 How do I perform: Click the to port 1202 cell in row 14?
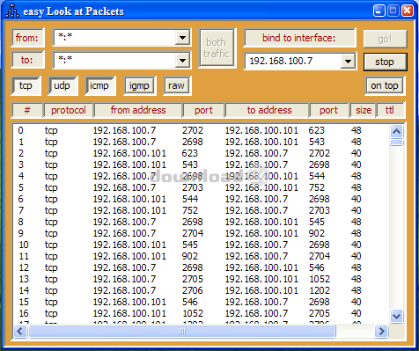[x=320, y=290]
